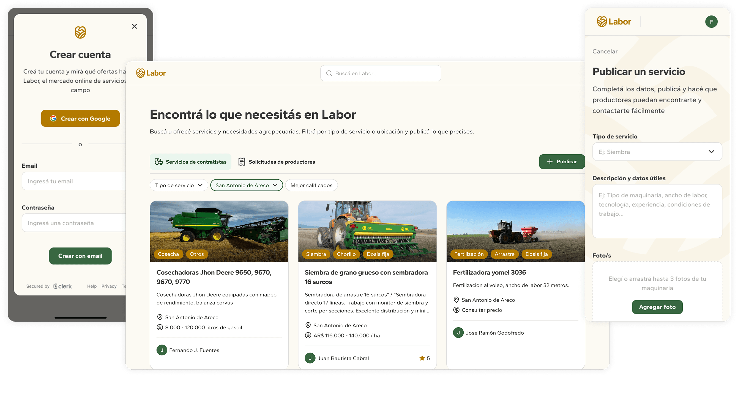This screenshot has width=738, height=397.
Task: Click the Privacy link near Secured by clerk
Action: coord(109,286)
